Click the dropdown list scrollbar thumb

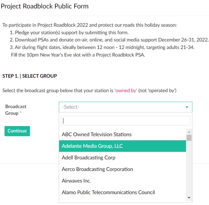tap(189, 138)
